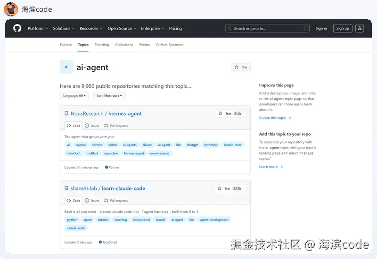
Task: Expand the Resources menu
Action: 91,28
